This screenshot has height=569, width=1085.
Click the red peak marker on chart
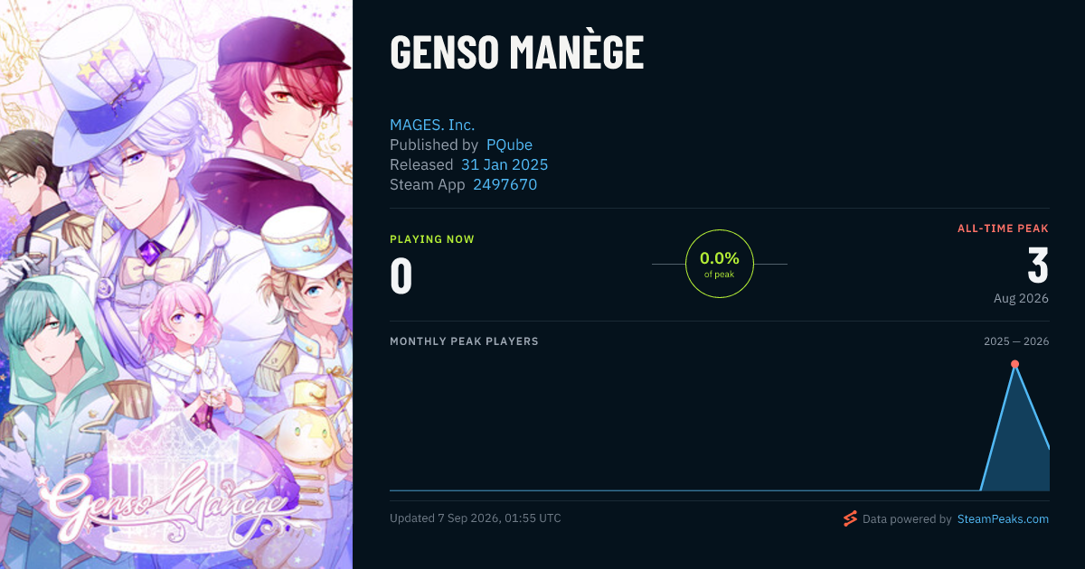coord(1014,364)
